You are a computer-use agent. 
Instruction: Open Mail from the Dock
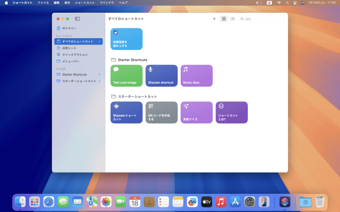click(x=77, y=202)
